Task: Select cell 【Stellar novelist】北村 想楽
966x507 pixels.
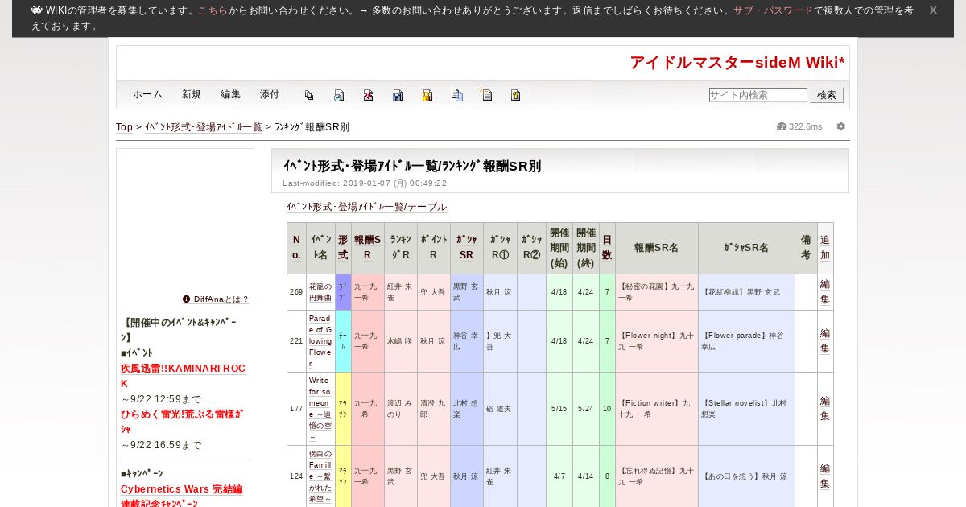Action: (746, 409)
